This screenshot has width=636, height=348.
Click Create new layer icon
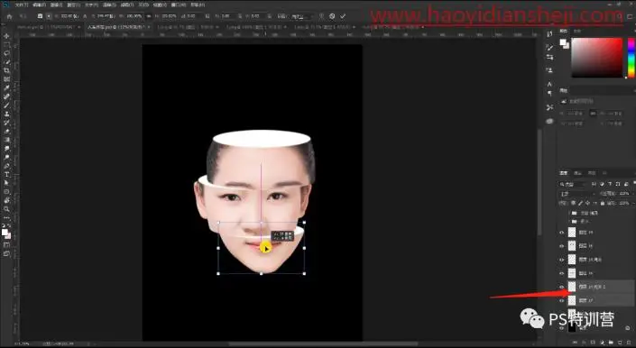pos(620,343)
